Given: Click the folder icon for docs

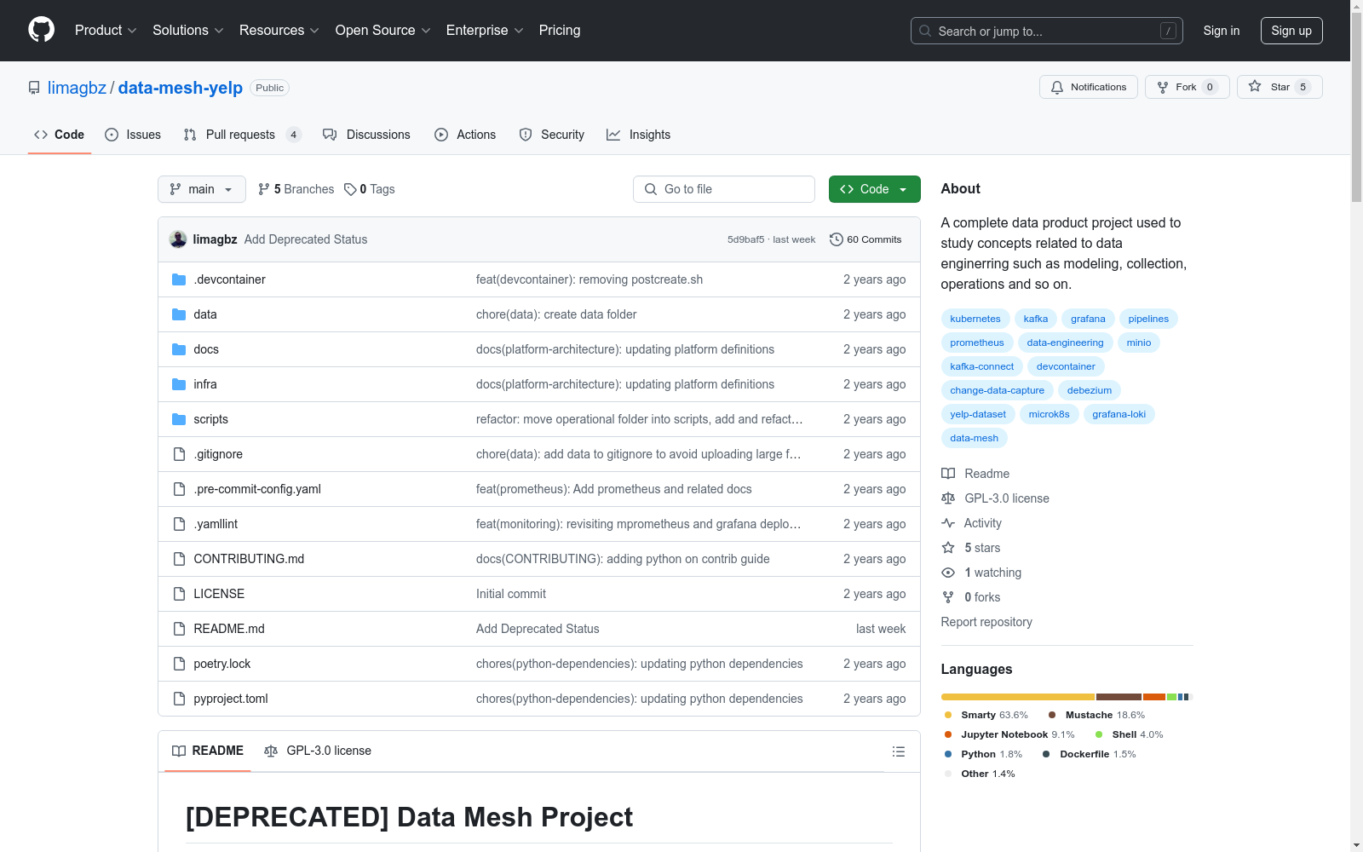Looking at the screenshot, I should pos(179,349).
